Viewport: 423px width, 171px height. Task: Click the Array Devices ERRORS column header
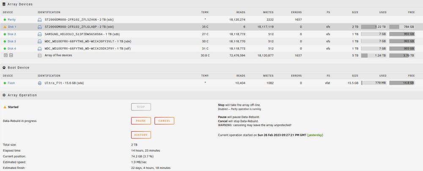(x=297, y=12)
